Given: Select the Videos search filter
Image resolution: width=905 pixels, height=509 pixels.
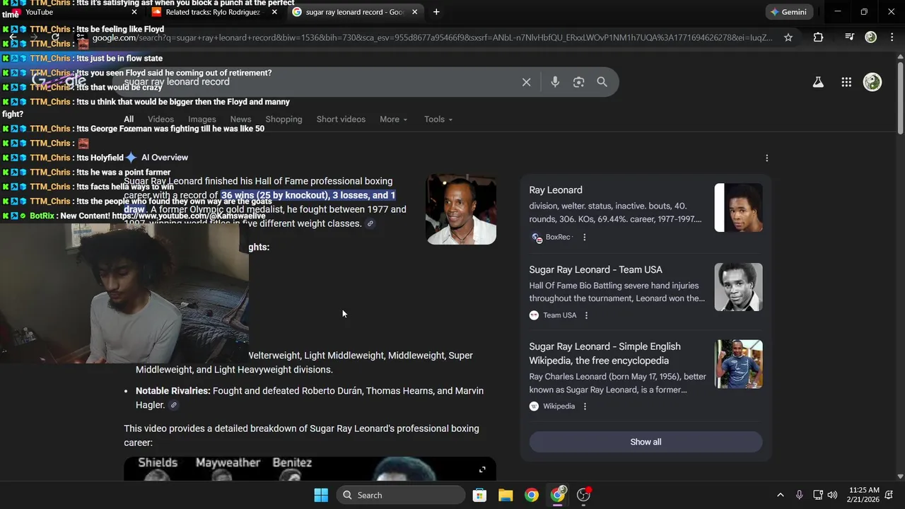Looking at the screenshot, I should tap(160, 119).
